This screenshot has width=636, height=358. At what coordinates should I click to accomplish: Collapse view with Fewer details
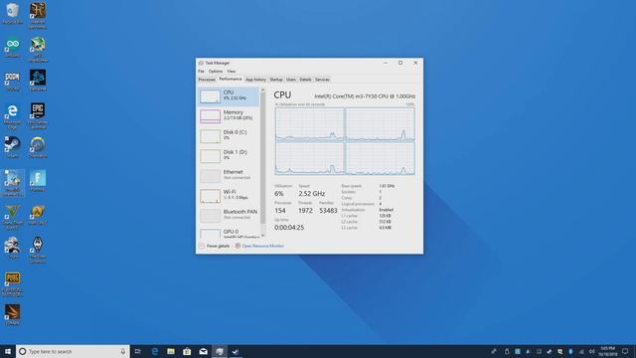pos(215,246)
